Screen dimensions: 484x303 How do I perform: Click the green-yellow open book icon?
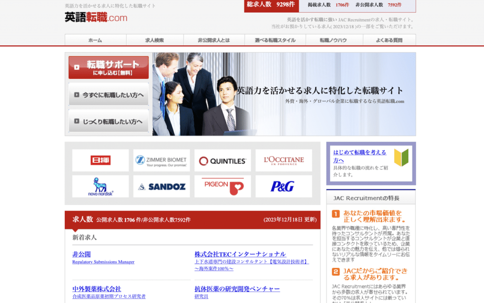[x=401, y=157]
